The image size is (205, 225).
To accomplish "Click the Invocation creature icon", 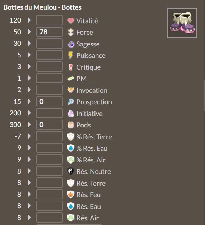I will [71, 90].
